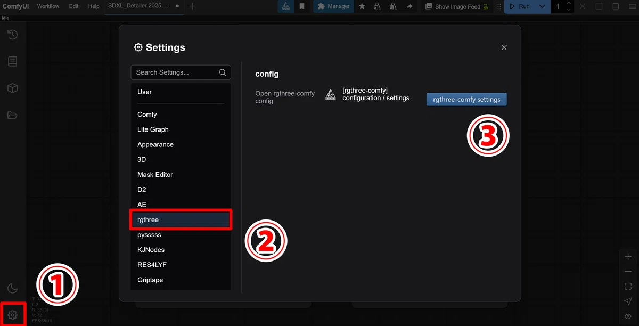Viewport: 639px width, 326px height.
Task: Decrease the batch count stepper
Action: pyautogui.click(x=568, y=10)
